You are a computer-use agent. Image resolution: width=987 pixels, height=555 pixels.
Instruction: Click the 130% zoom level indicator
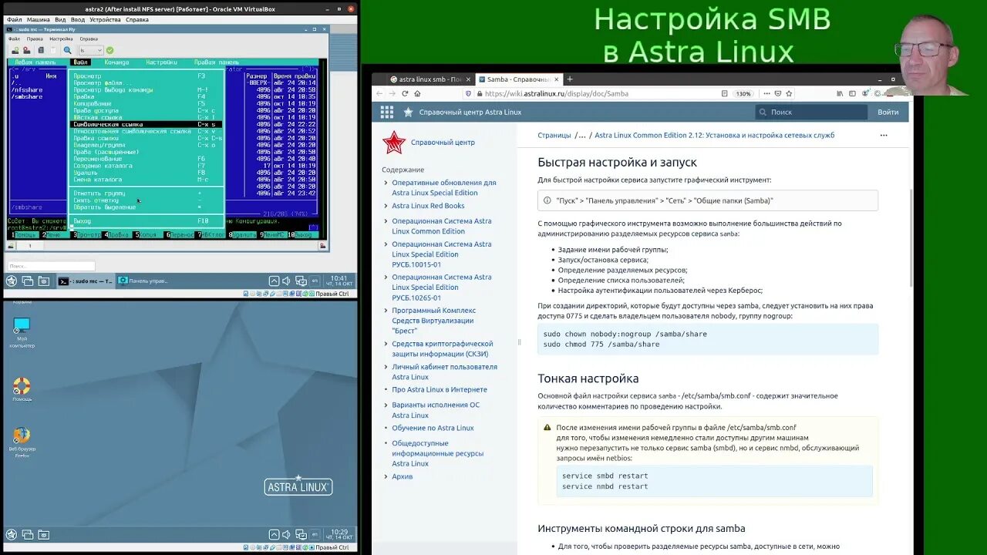743,93
